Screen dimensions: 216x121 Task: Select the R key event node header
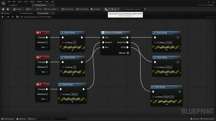point(43,84)
